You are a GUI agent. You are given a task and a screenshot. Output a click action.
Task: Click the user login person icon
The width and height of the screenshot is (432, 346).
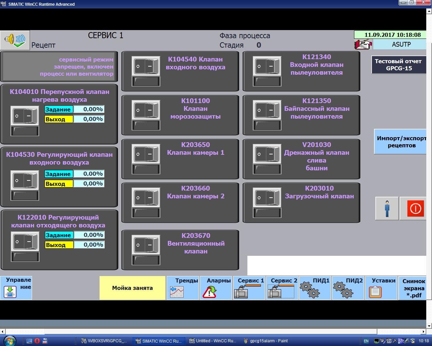(387, 208)
